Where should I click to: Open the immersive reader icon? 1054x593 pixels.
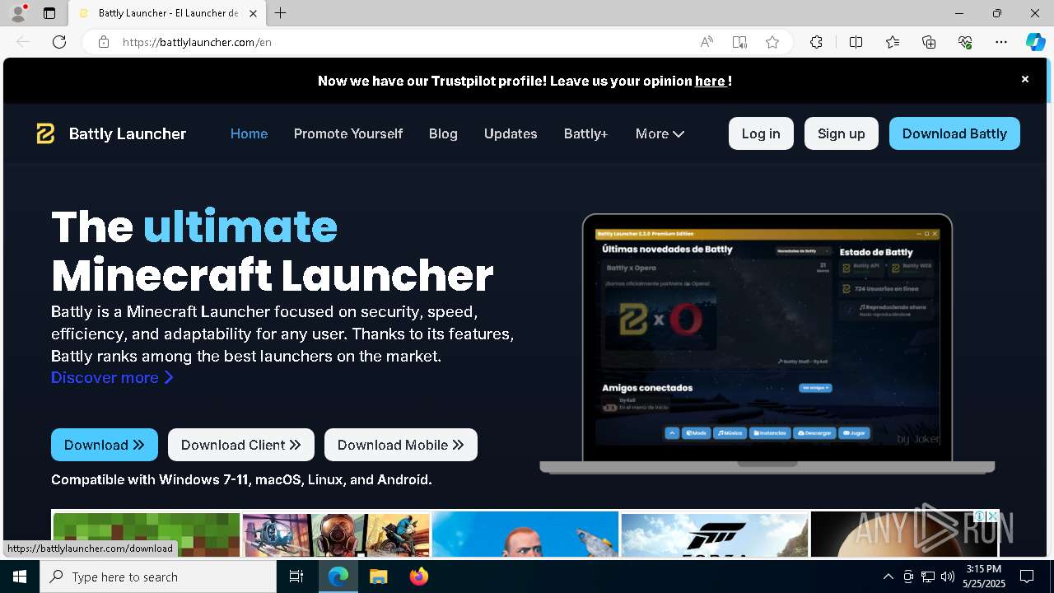(x=739, y=42)
